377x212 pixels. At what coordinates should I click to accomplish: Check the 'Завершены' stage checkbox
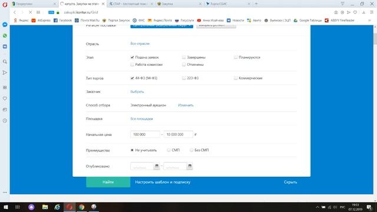point(184,57)
